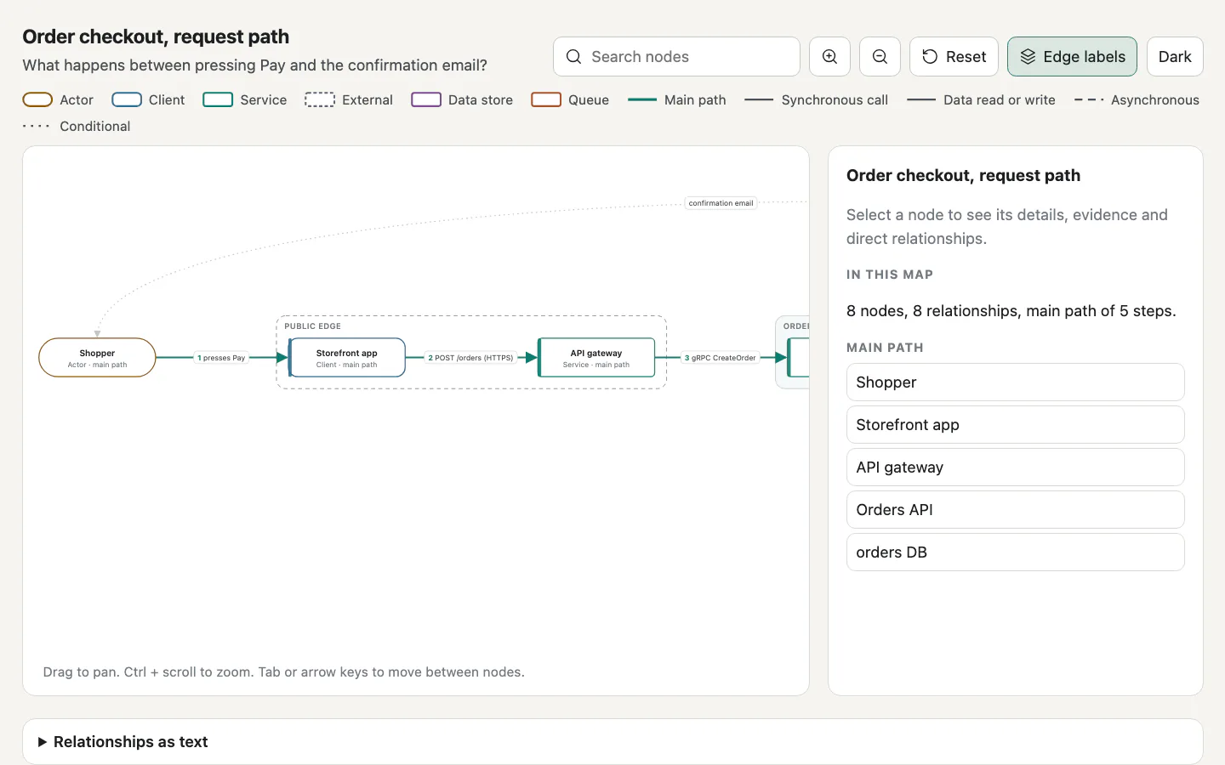Click the 'presses Pay' edge label
Screen dimensions: 1225x765
[221, 358]
